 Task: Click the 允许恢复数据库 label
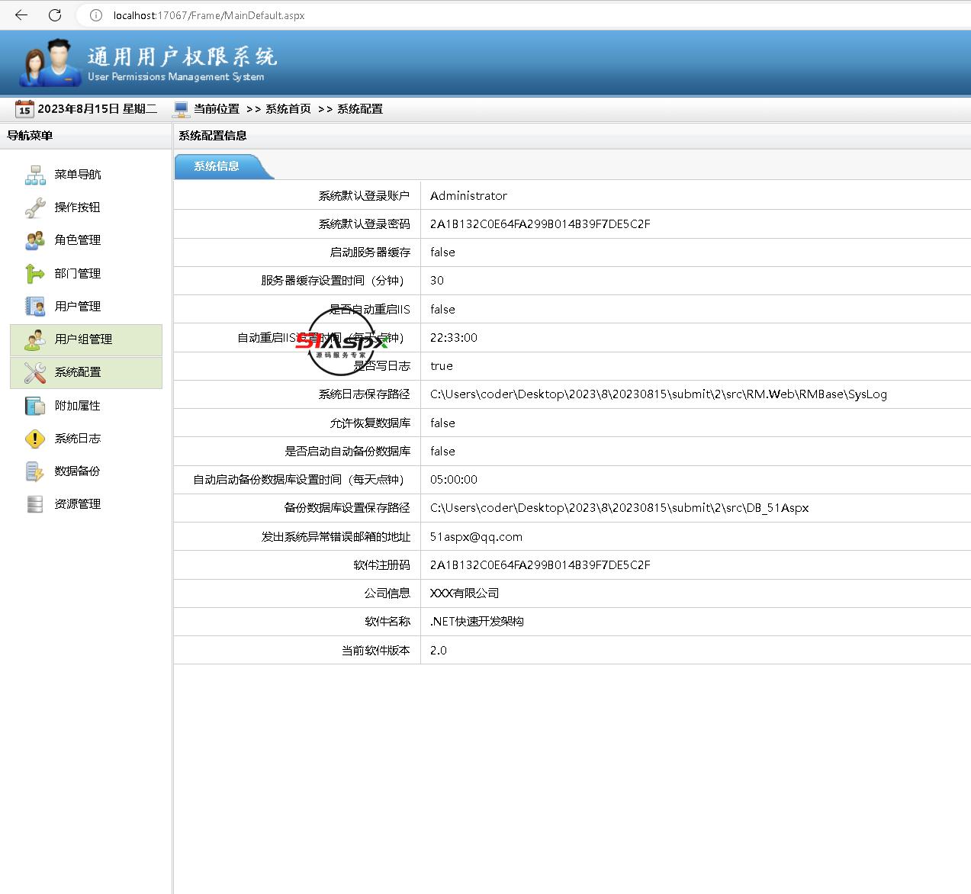(x=370, y=423)
